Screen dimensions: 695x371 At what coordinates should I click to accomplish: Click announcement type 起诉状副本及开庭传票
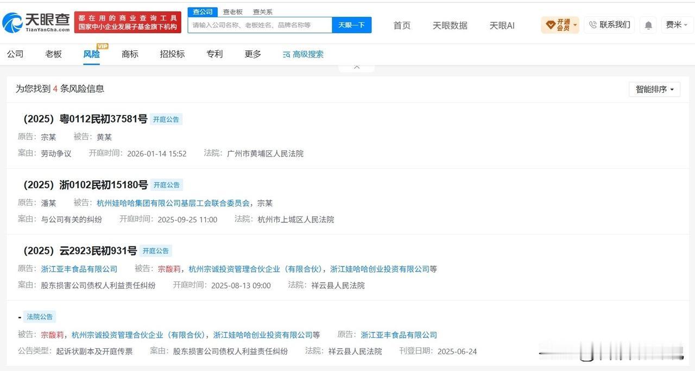(x=94, y=351)
